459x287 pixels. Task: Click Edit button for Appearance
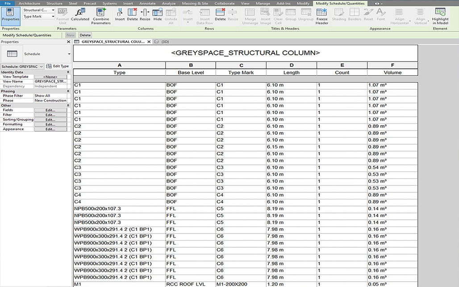50,129
